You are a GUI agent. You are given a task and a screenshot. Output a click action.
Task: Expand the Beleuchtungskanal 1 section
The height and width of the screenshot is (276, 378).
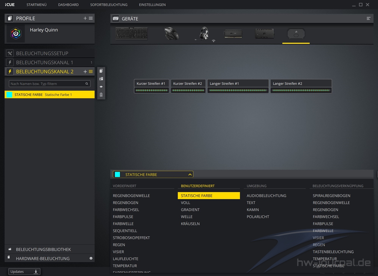(x=50, y=62)
